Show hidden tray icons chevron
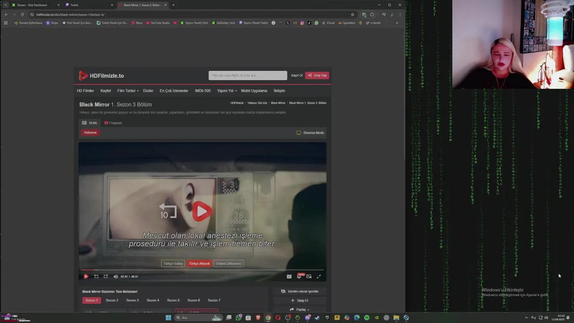Screen dimensions: 574x323 click(x=526, y=318)
